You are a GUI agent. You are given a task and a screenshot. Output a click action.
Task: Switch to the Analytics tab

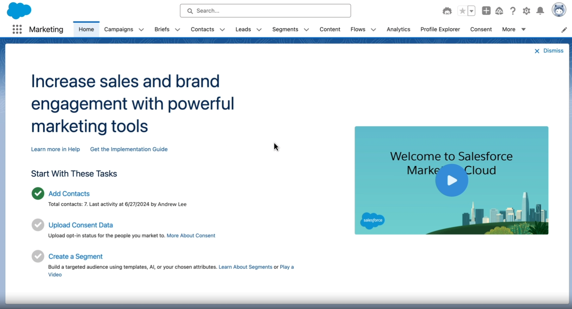click(x=398, y=30)
